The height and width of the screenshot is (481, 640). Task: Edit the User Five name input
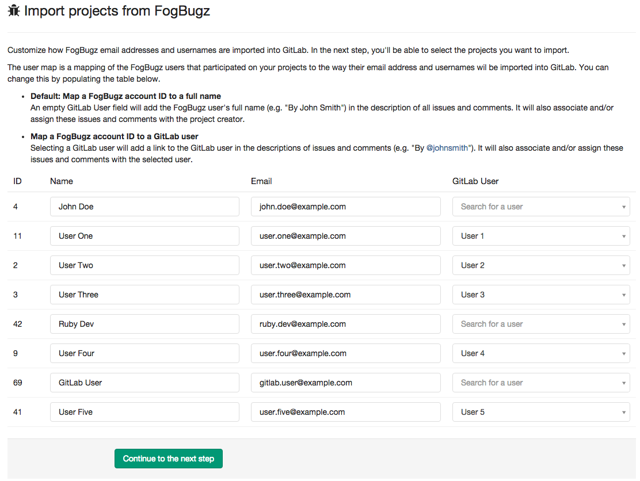(x=144, y=412)
